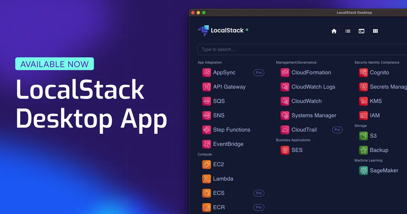This screenshot has height=214, width=407.
Task: Open the AppSync label
Action: [224, 73]
